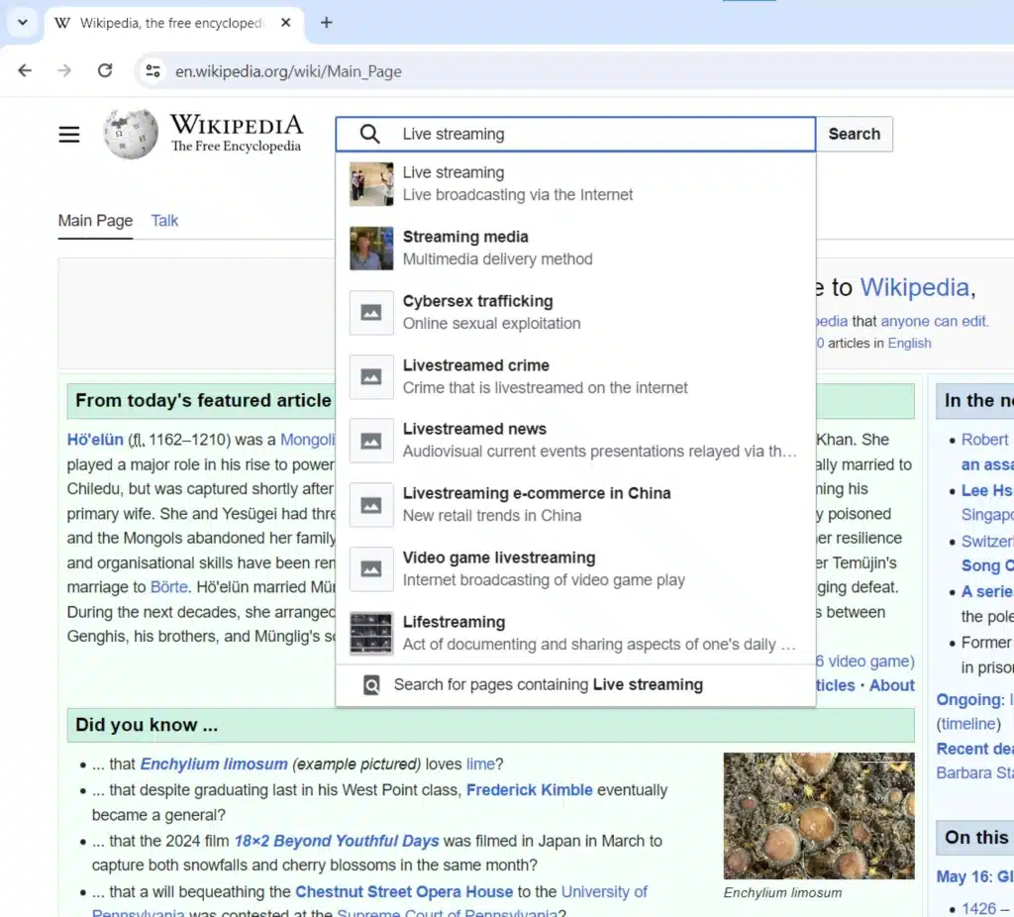Switch to the Main Page tab
This screenshot has height=917, width=1014.
(95, 221)
